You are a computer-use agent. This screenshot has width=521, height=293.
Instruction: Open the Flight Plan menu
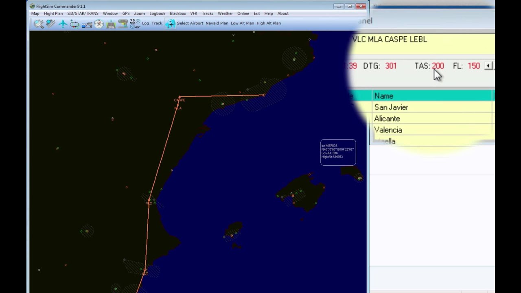pyautogui.click(x=53, y=13)
